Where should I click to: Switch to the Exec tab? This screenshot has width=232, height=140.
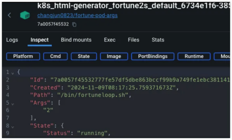click(110, 40)
